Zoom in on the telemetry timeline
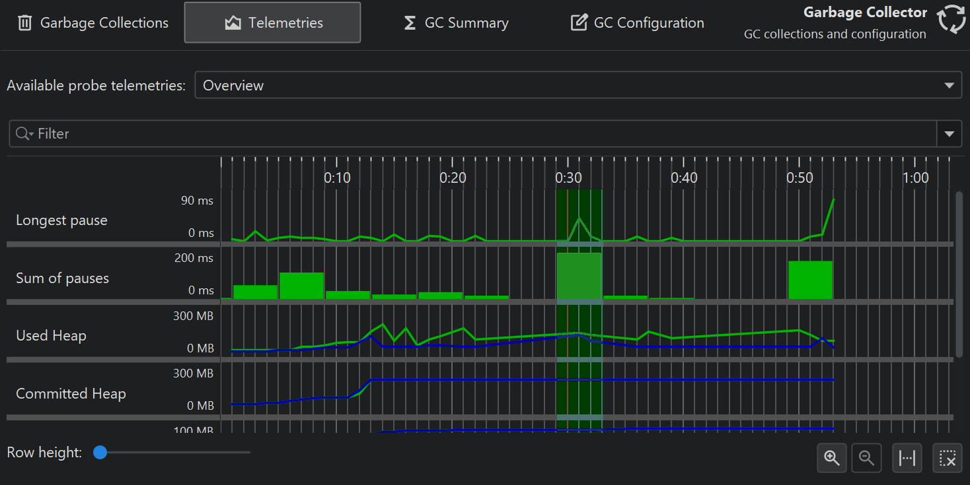Viewport: 970px width, 485px height. (x=831, y=458)
